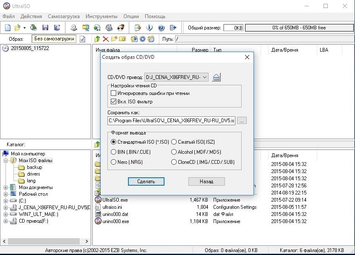
Task: Click the Save As toolbar icon
Action: pyautogui.click(x=57, y=28)
